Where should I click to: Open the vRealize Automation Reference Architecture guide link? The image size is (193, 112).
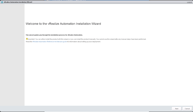point(49,42)
